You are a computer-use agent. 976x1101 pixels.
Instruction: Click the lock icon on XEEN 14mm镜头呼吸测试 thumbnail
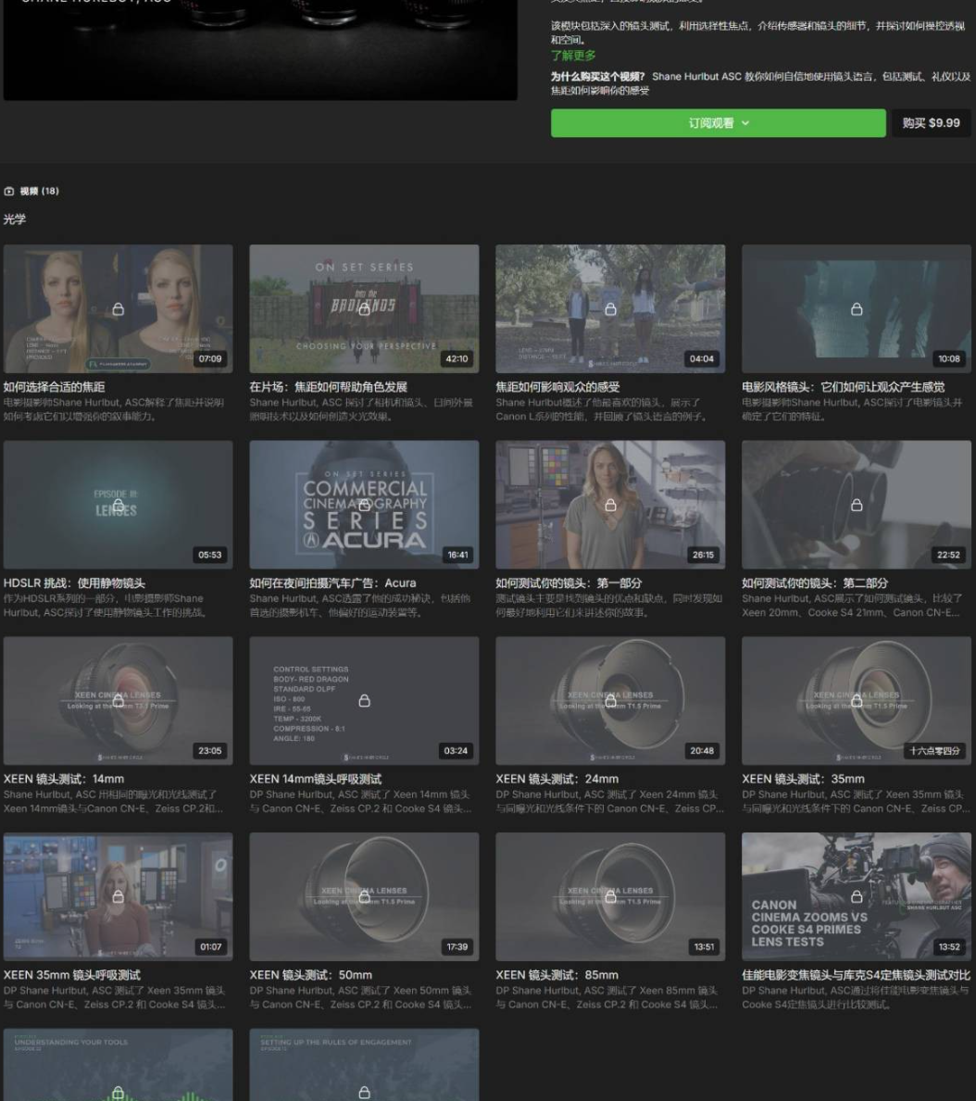click(365, 701)
